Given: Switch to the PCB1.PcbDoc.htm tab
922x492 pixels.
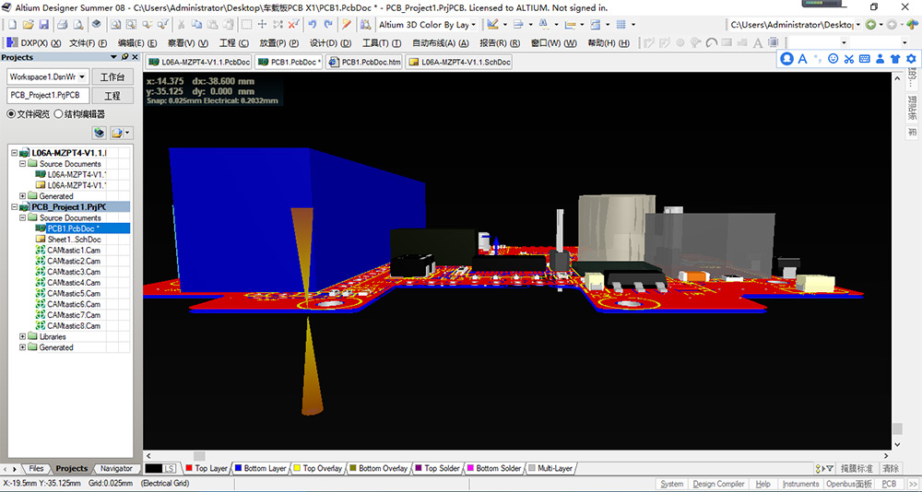Looking at the screenshot, I should pos(364,62).
